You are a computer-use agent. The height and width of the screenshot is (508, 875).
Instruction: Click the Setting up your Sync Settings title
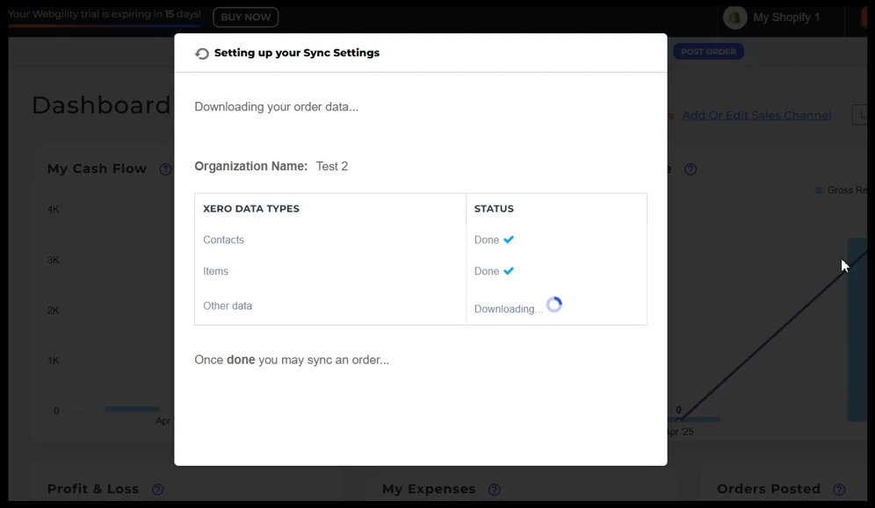point(297,53)
